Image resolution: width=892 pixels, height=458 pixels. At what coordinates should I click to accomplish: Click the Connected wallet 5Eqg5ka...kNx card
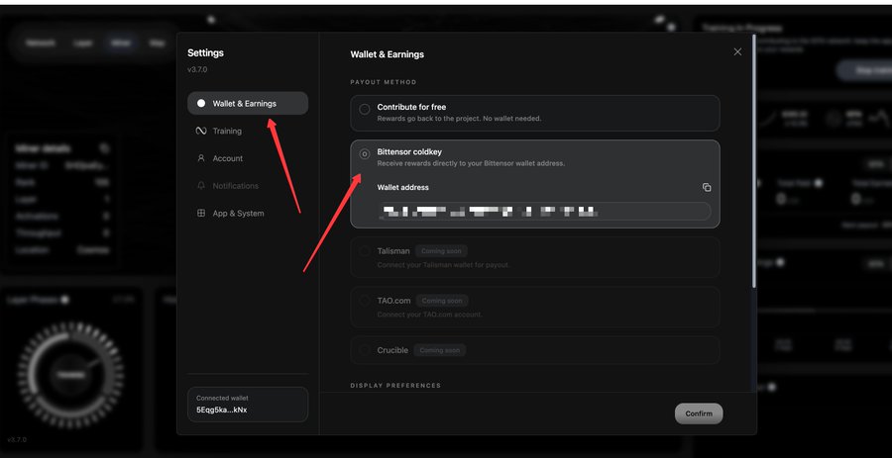[x=248, y=404]
